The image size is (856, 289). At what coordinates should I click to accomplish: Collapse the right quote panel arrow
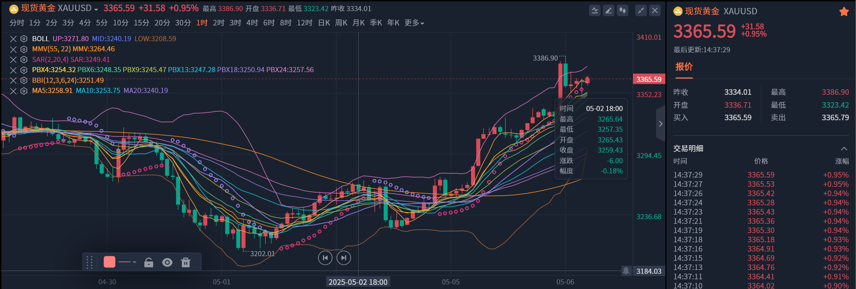[x=661, y=123]
